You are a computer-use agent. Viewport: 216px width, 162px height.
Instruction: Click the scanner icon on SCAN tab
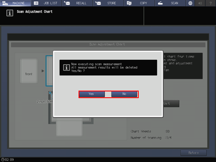click(x=160, y=3)
